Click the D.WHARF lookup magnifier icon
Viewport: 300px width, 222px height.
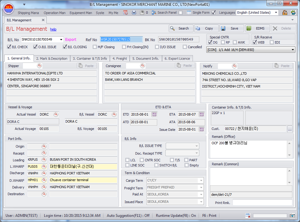(x=44, y=180)
